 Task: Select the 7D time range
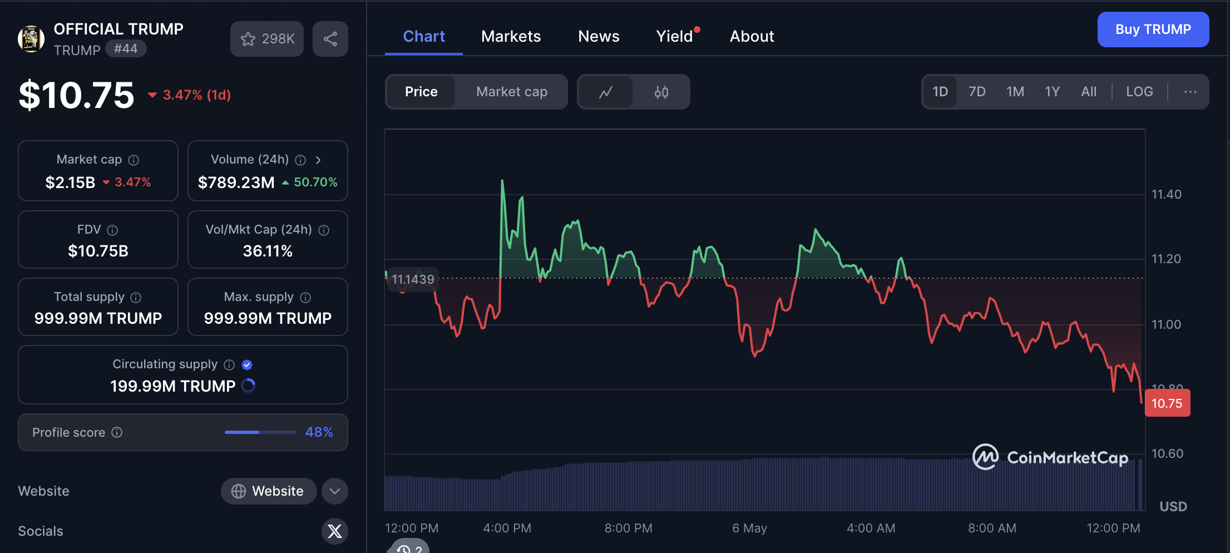point(977,92)
